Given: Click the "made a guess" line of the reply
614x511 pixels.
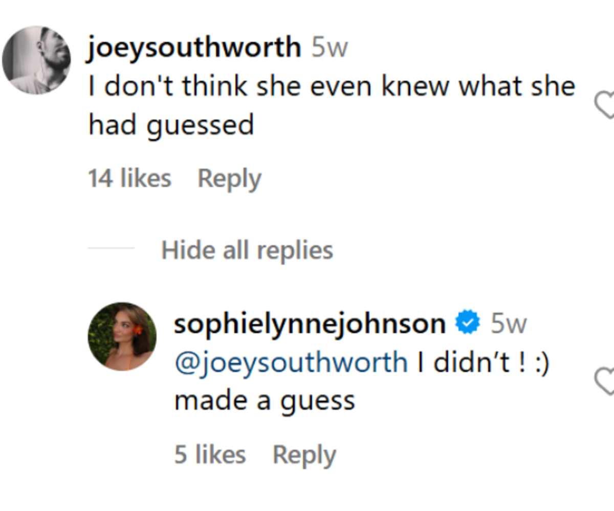Looking at the screenshot, I should coord(264,401).
